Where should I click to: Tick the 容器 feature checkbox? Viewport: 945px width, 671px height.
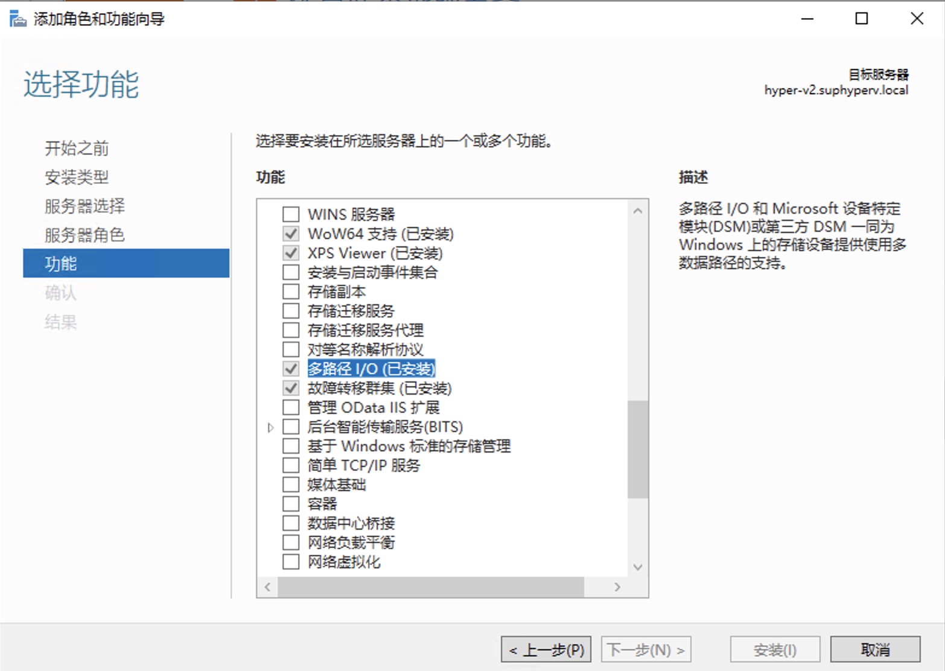(291, 504)
